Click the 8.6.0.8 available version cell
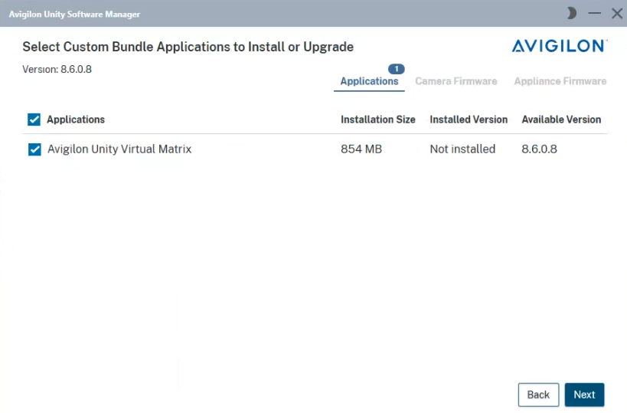The image size is (627, 413). [x=539, y=149]
